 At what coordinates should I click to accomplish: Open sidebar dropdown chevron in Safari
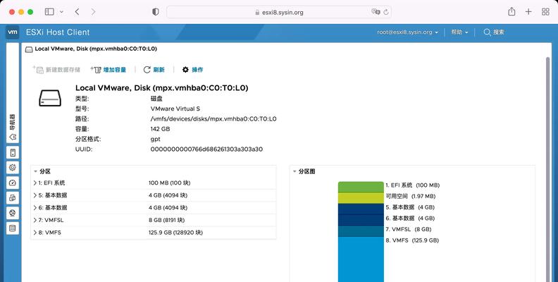(x=61, y=12)
